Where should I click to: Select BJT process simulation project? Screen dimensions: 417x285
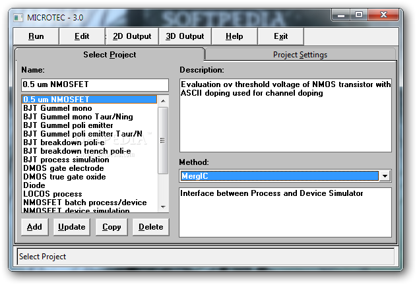(x=90, y=160)
